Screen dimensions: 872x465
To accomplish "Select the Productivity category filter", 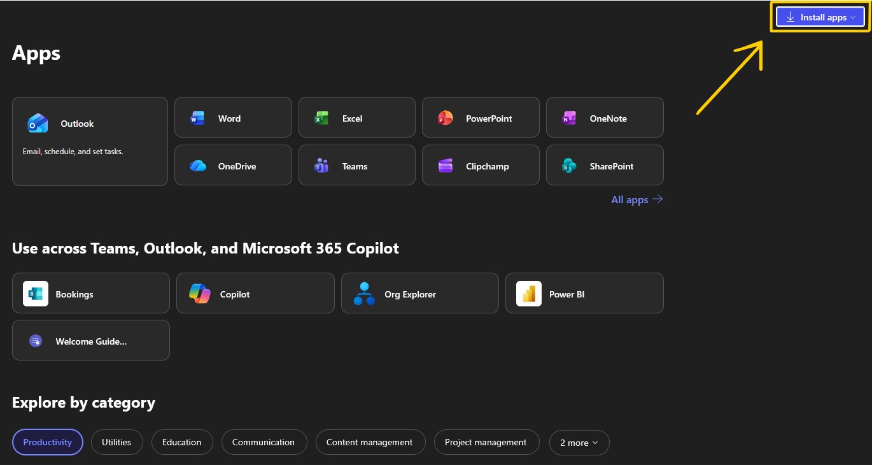I will click(x=47, y=442).
